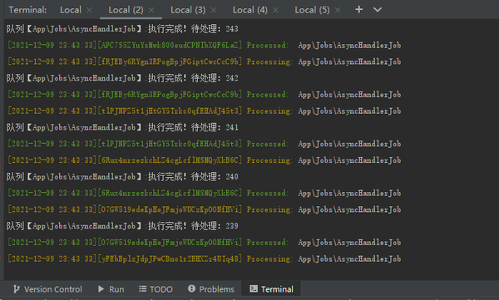
Task: Close the Local (3) terminal tab
Action: click(x=214, y=10)
